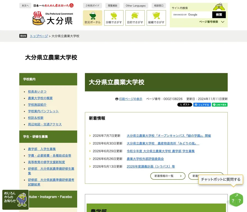Click the bird mascot above site search
This screenshot has width=247, height=212.
(219, 7)
